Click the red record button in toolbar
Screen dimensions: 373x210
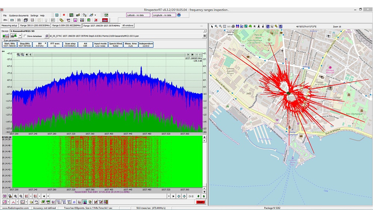coord(64,15)
